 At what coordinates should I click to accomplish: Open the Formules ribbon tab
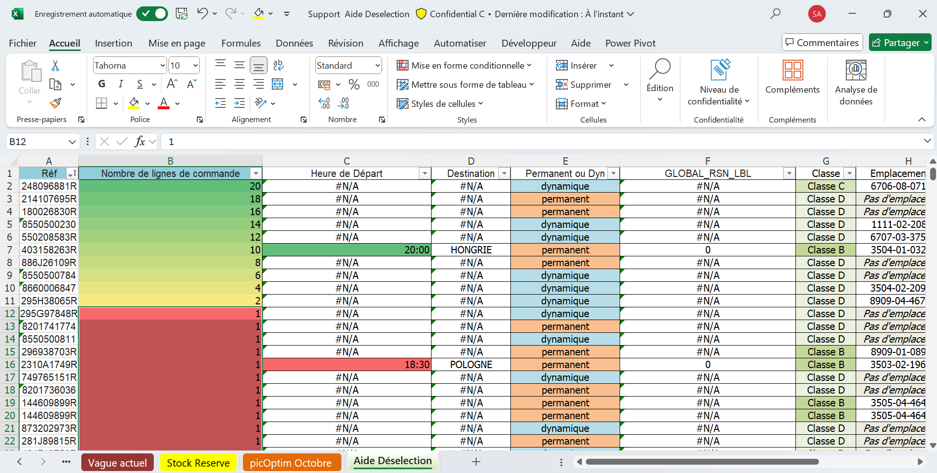[241, 43]
